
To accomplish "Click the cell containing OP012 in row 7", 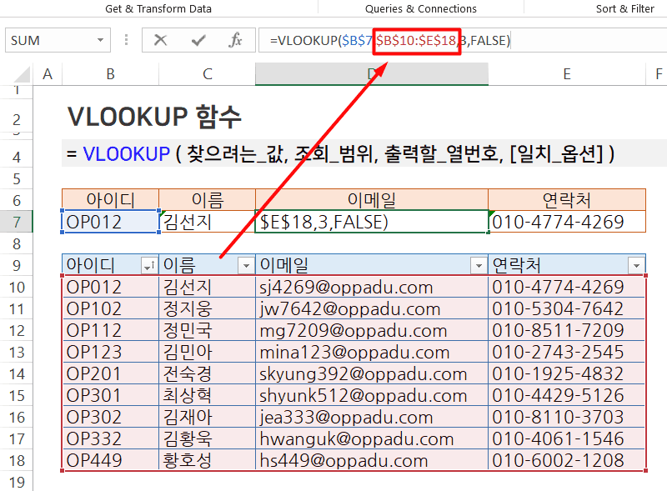I will (x=111, y=222).
